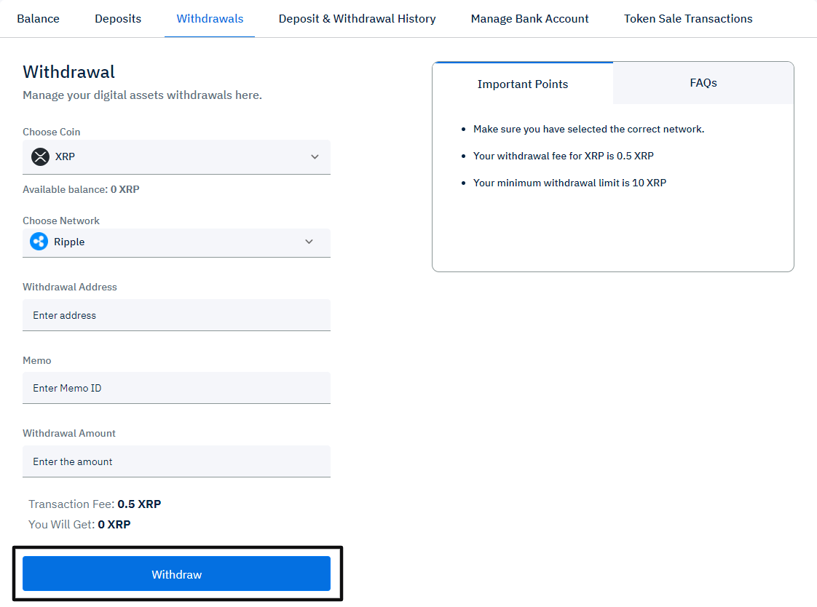Go to Manage Bank Account tab
817x607 pixels.
click(530, 19)
